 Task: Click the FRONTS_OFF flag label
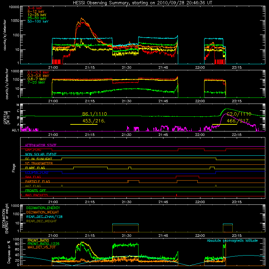(x=36, y=191)
